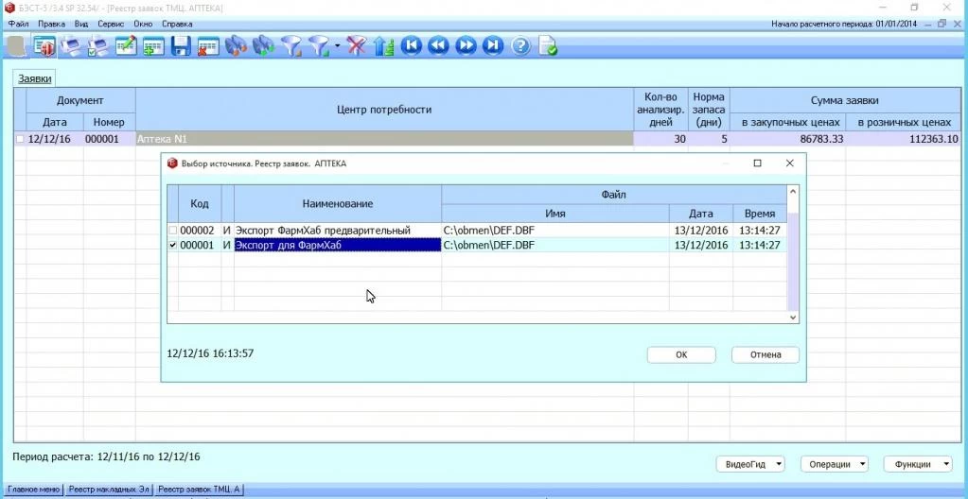The height and width of the screenshot is (499, 968).
Task: Click the sort ascending arrow icon
Action: pyautogui.click(x=383, y=45)
